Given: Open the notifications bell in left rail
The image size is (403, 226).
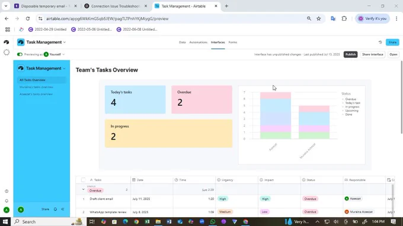Looking at the screenshot, I should (x=7, y=201).
